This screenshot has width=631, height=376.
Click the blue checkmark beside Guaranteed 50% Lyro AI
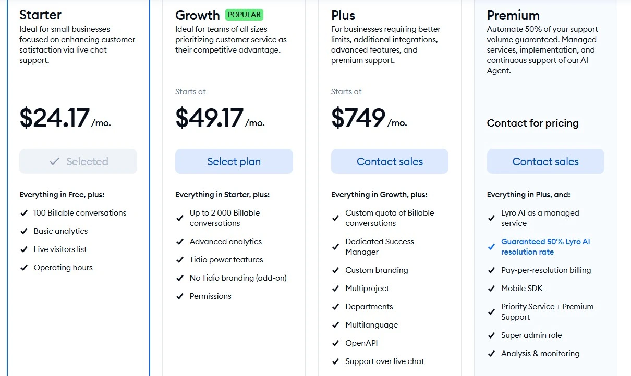click(x=491, y=247)
